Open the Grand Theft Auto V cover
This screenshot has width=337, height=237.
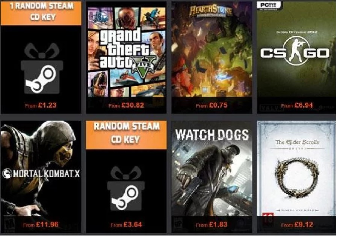127,52
